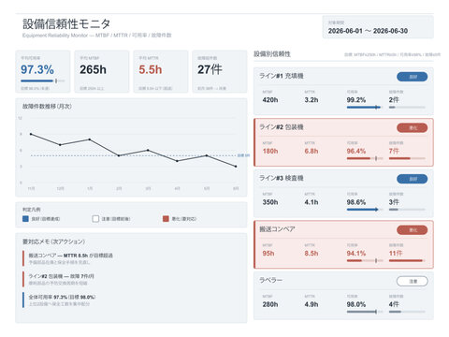
Task: Click the availability bar under 94.1%
Action: pyautogui.click(x=365, y=261)
